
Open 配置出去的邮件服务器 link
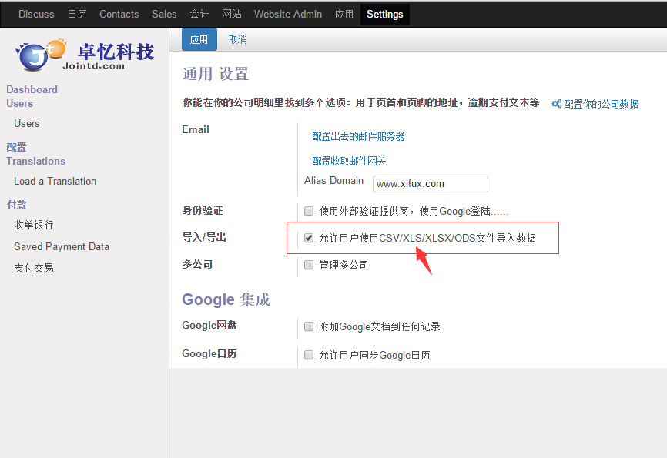click(358, 136)
